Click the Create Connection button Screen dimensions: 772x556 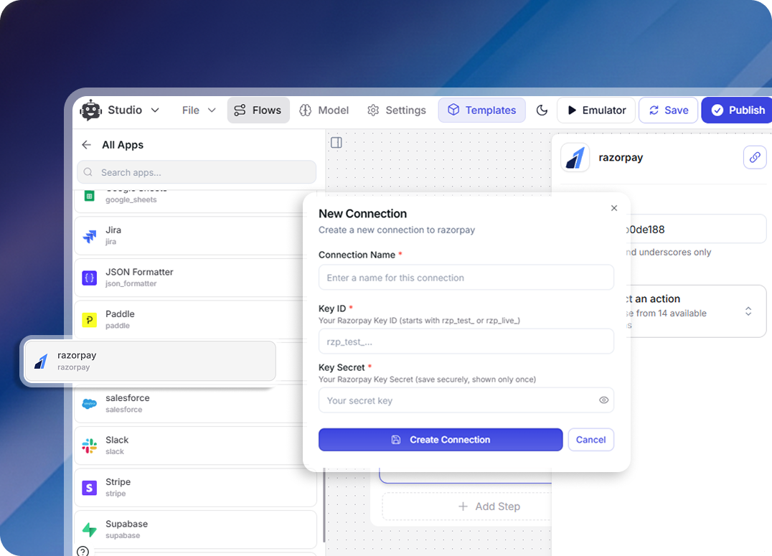[440, 439]
